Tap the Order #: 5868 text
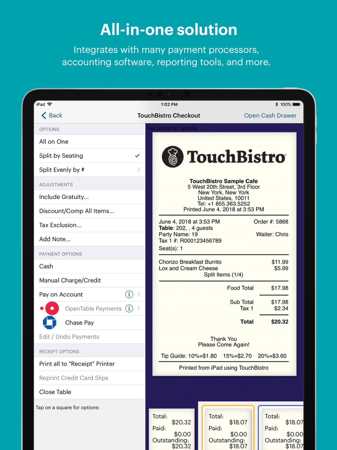The image size is (337, 450). tap(271, 222)
